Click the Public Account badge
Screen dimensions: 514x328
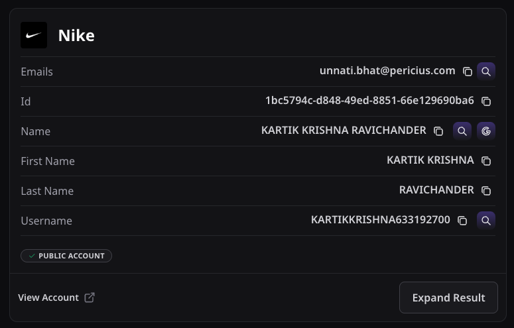pos(66,256)
